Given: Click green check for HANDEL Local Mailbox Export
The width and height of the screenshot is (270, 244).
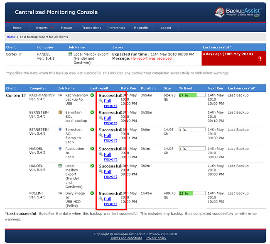Looking at the screenshot, I should [x=92, y=166].
